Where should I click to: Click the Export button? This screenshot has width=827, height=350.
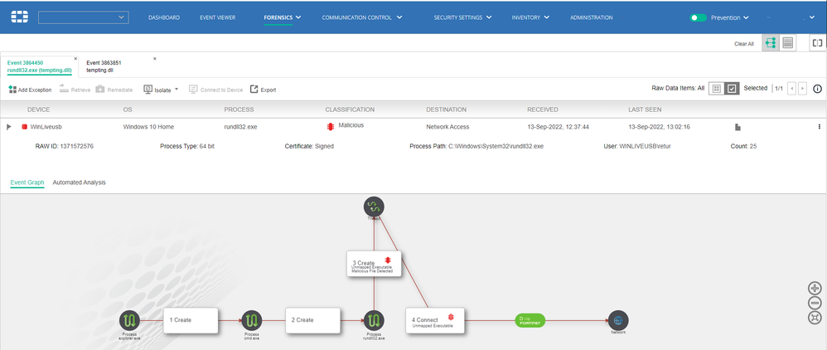(263, 90)
